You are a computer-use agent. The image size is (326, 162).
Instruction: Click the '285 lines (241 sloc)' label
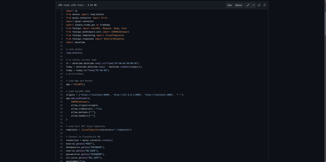coord(71,5)
